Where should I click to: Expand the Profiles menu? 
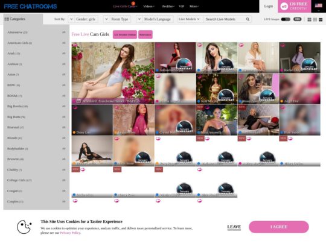point(168,7)
